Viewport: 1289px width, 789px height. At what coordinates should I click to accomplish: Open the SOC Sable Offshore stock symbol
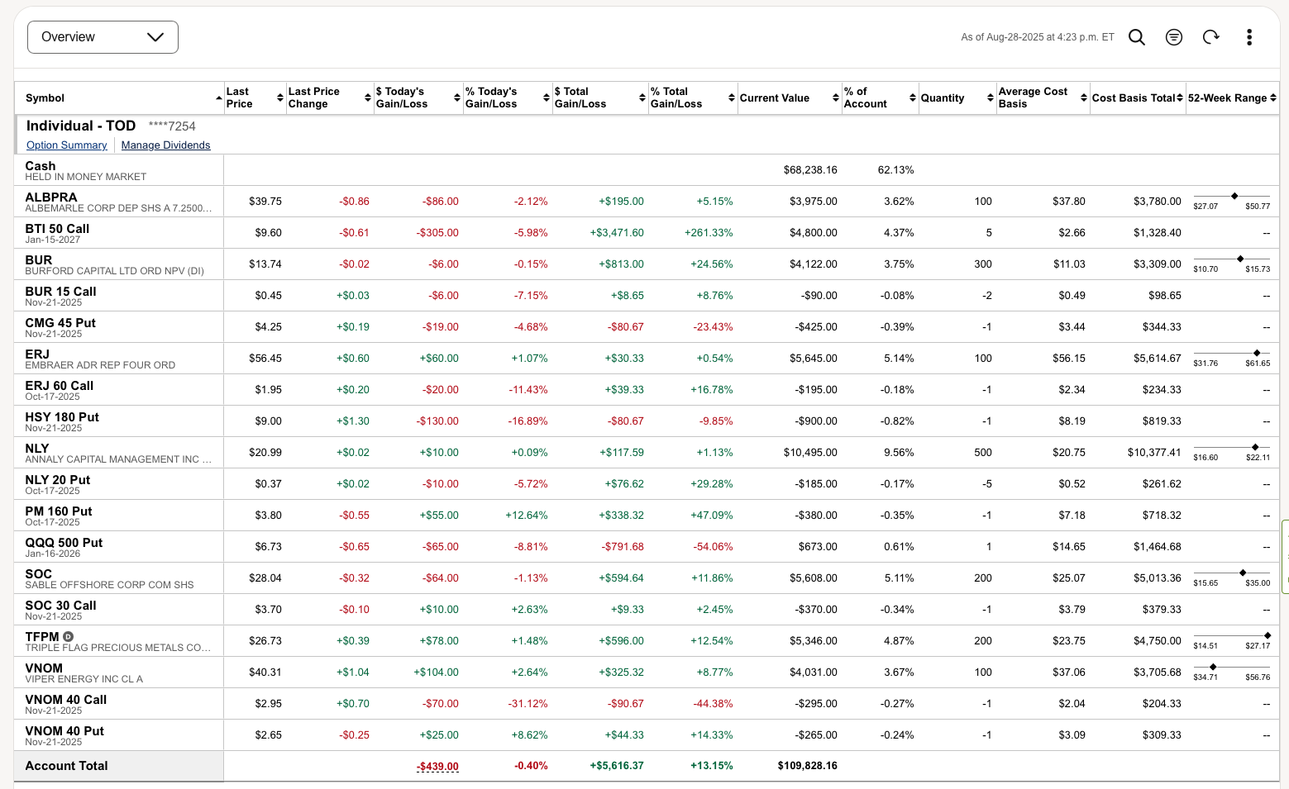(39, 574)
